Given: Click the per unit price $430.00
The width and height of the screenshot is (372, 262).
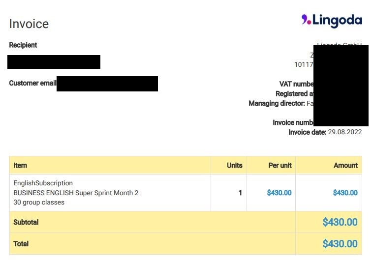Looking at the screenshot, I should pos(279,193).
